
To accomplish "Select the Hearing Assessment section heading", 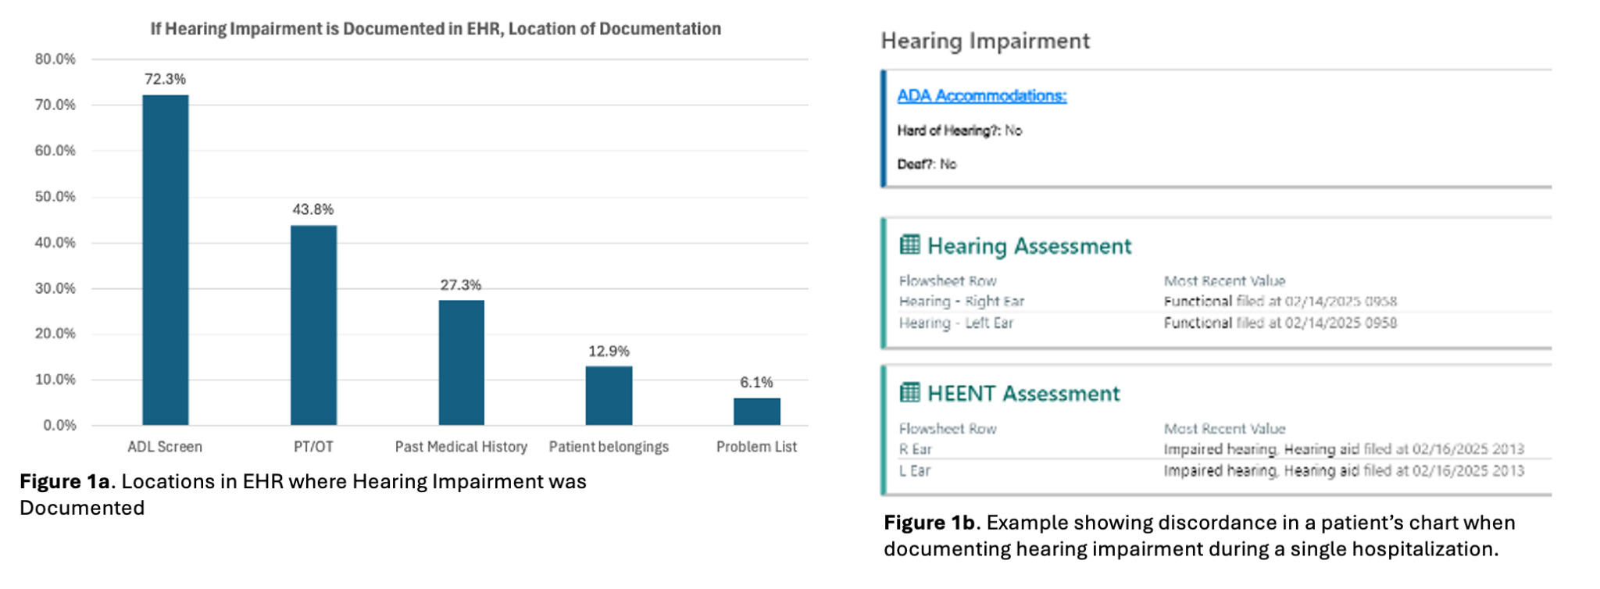I will click(x=1029, y=246).
